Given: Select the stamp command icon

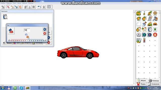Looking at the screenshot, I should click(x=144, y=24).
